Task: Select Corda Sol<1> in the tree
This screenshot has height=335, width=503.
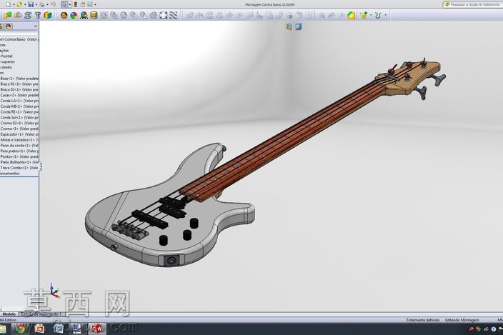Action: point(19,117)
